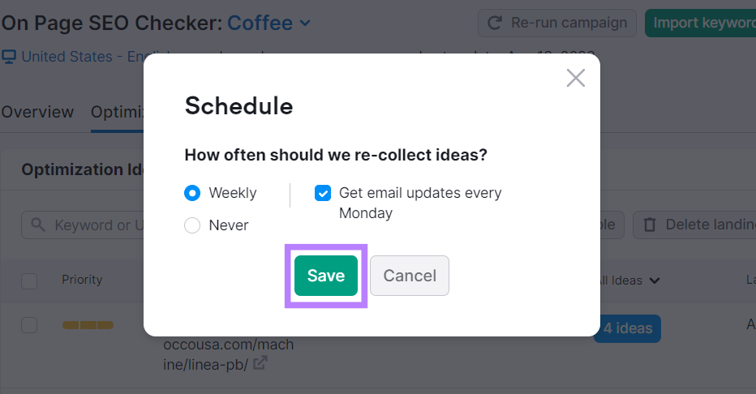The height and width of the screenshot is (394, 756).
Task: Close the Schedule dialog with the X icon
Action: [576, 78]
